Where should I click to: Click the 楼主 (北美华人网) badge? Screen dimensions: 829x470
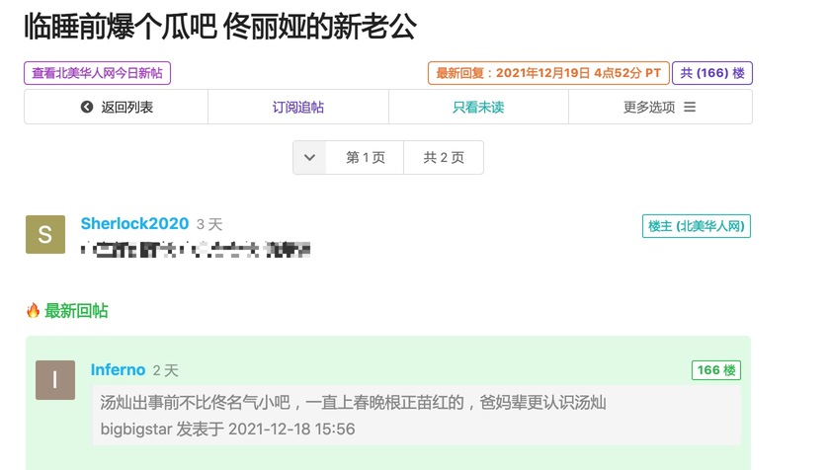click(696, 226)
